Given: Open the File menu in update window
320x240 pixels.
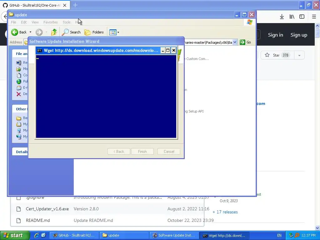Looking at the screenshot, I should coord(13,22).
